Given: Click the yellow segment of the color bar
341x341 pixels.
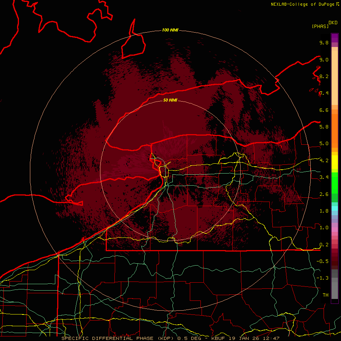Looking at the screenshot, I should [335, 162].
